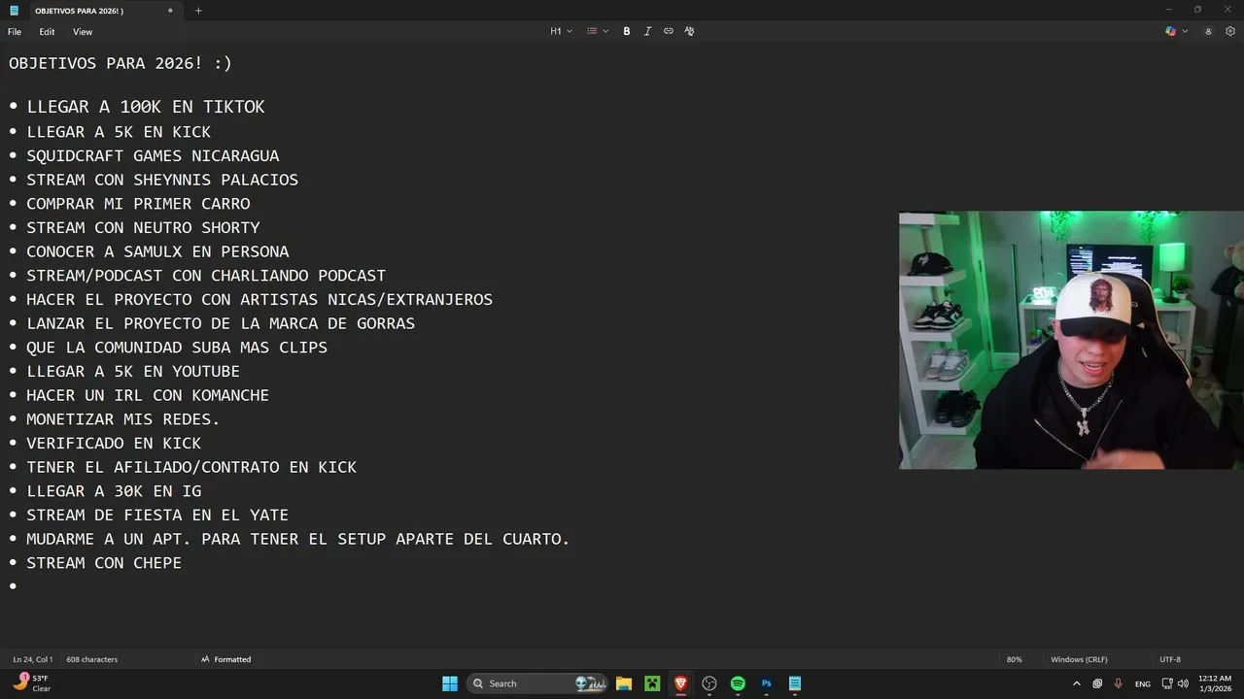Click the line STREAM/PODCAST CON CHARLIANDO PODCAST

[206, 276]
